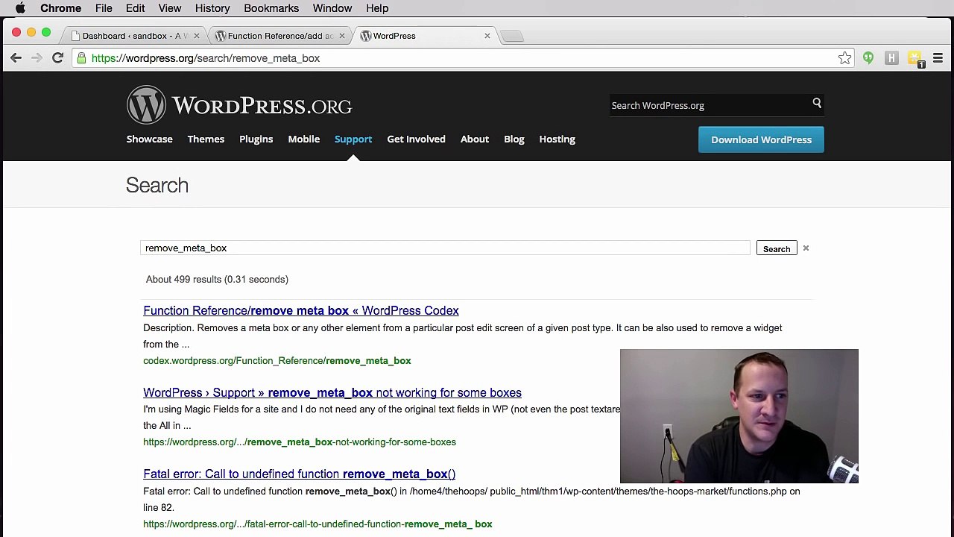954x537 pixels.
Task: Open codex.wordpress.org Function_Reference green URL
Action: click(x=277, y=361)
